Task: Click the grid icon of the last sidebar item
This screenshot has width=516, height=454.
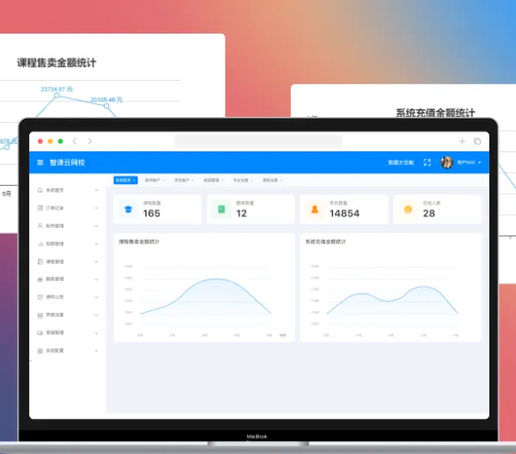Action: pos(40,351)
